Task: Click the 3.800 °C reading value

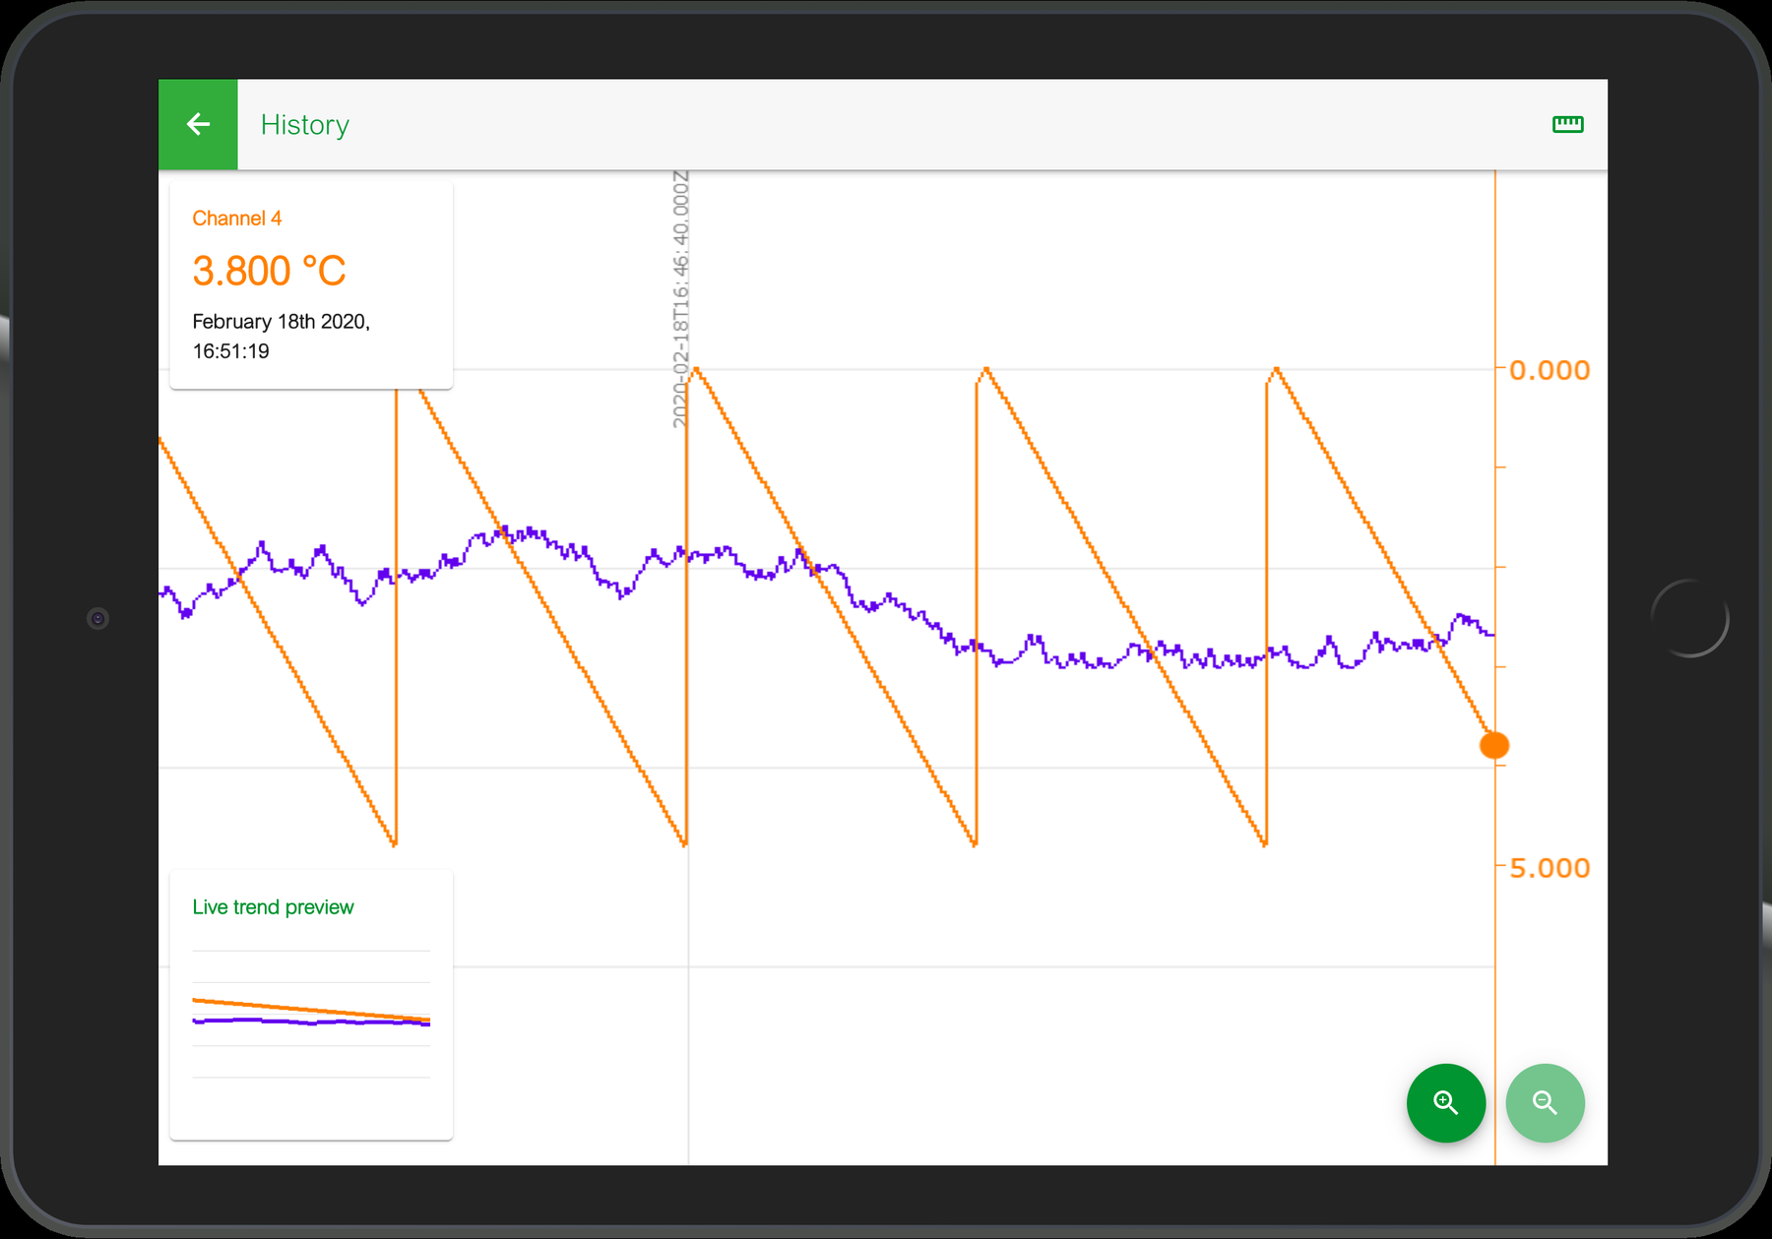Action: point(269,271)
